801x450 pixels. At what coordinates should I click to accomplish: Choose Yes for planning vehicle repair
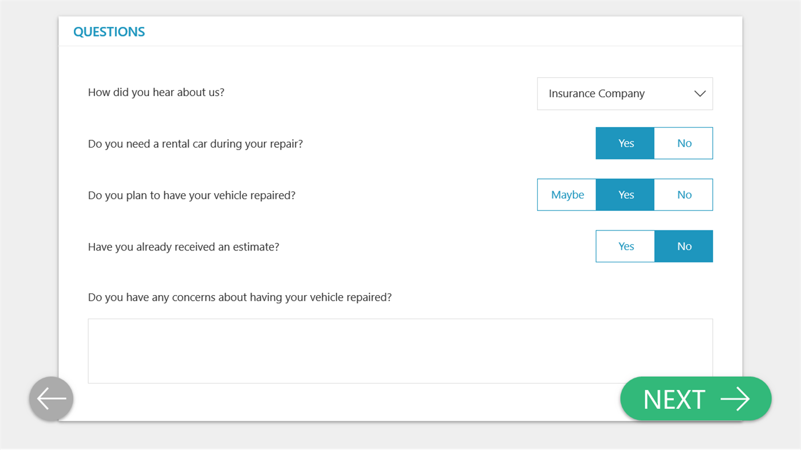click(625, 195)
